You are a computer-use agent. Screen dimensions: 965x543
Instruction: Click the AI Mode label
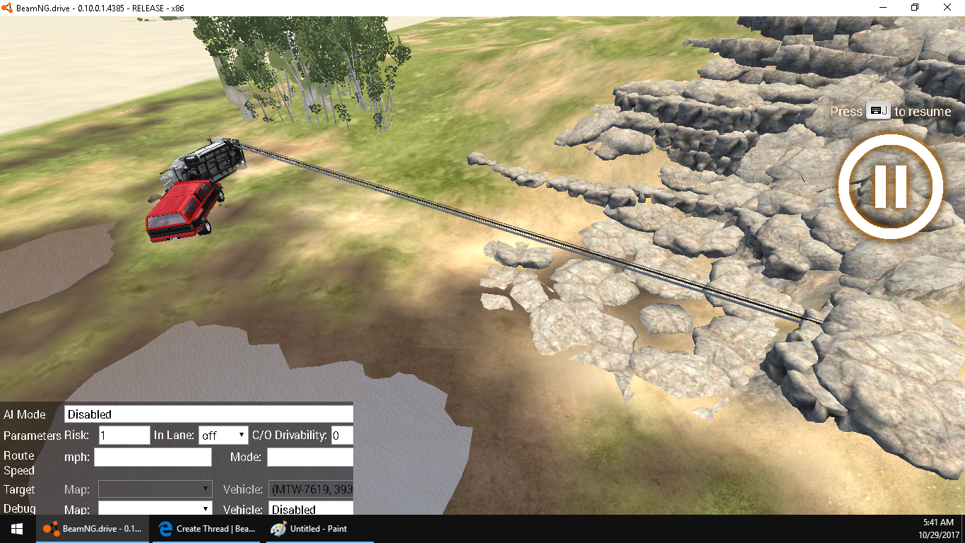(x=25, y=415)
